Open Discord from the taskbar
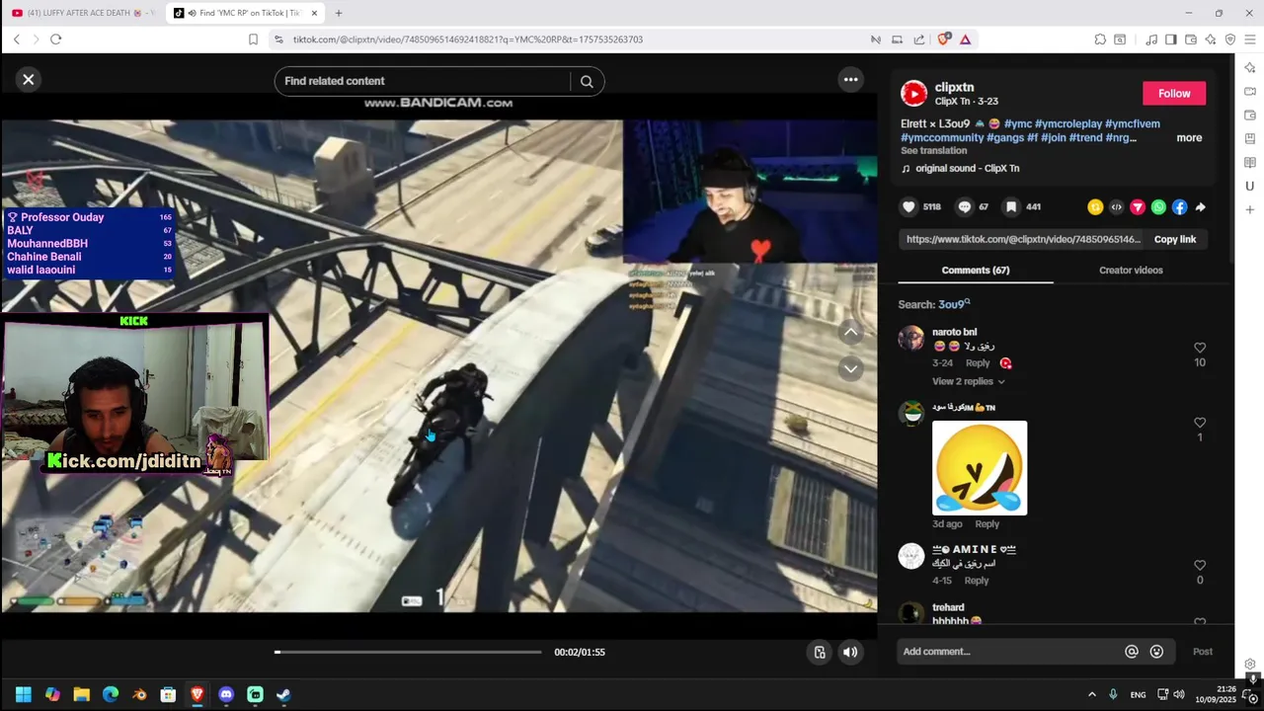Screen dimensions: 1264x711 coord(226,695)
